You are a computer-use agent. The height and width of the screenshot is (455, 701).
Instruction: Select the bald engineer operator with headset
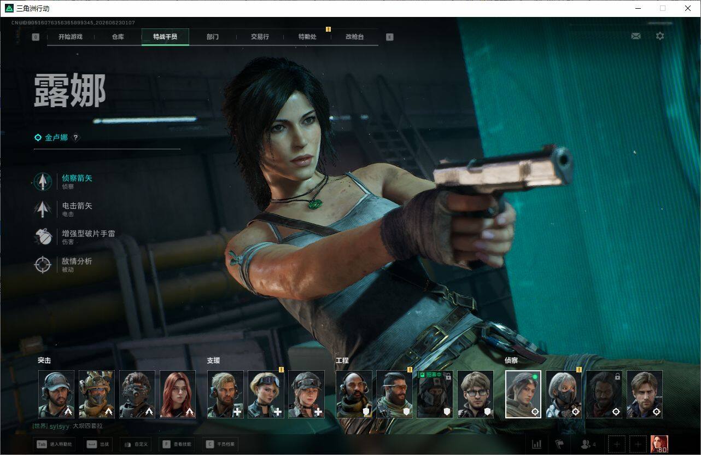(x=354, y=394)
